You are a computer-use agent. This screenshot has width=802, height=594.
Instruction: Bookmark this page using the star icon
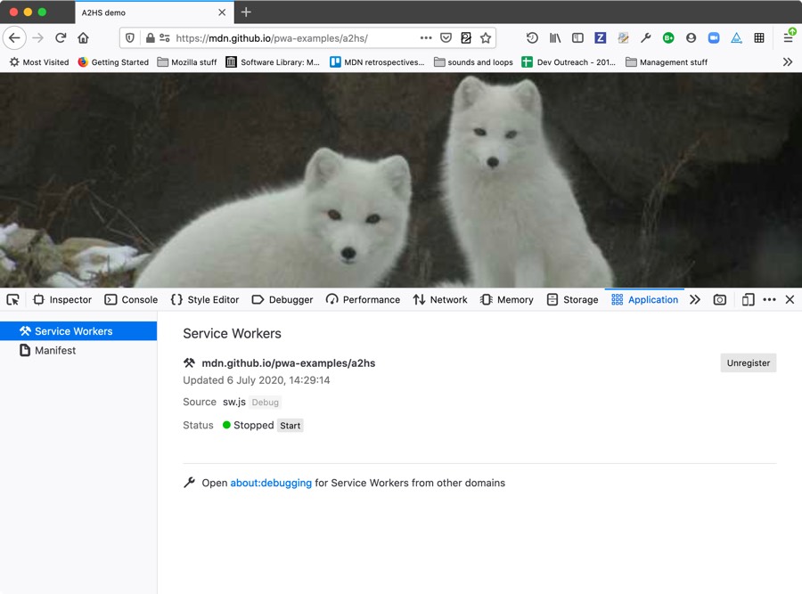point(484,39)
